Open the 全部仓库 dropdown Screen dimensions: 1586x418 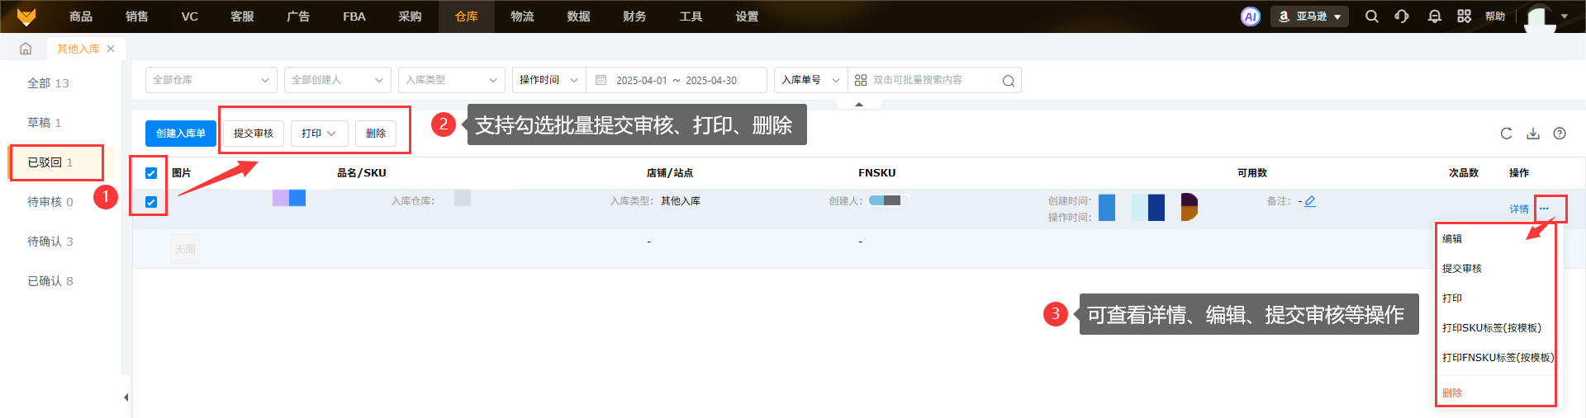tap(211, 80)
